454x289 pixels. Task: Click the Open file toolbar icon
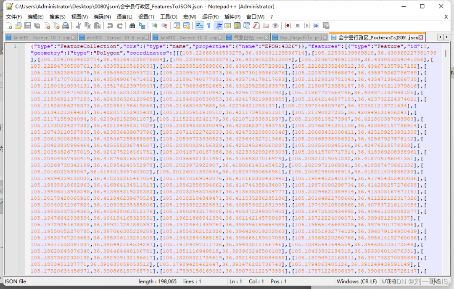(x=18, y=26)
